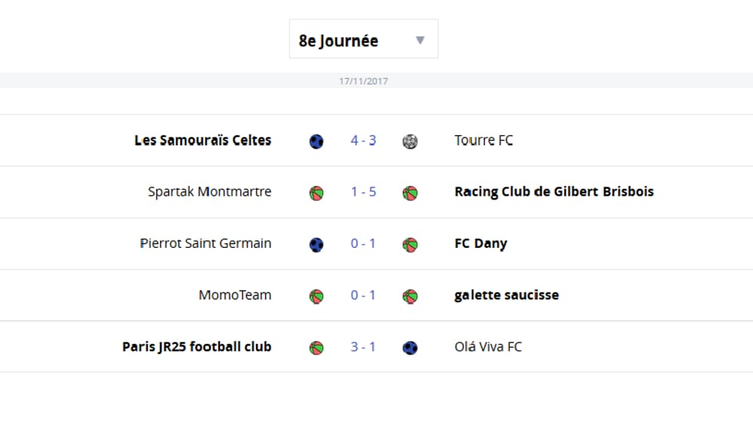Open Les Samouraïs Celtes team page
The width and height of the screenshot is (753, 424).
pyautogui.click(x=202, y=141)
